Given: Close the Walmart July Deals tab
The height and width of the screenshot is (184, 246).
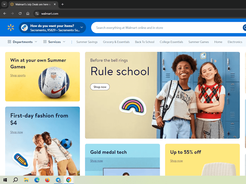Looking at the screenshot, I should [55, 4].
